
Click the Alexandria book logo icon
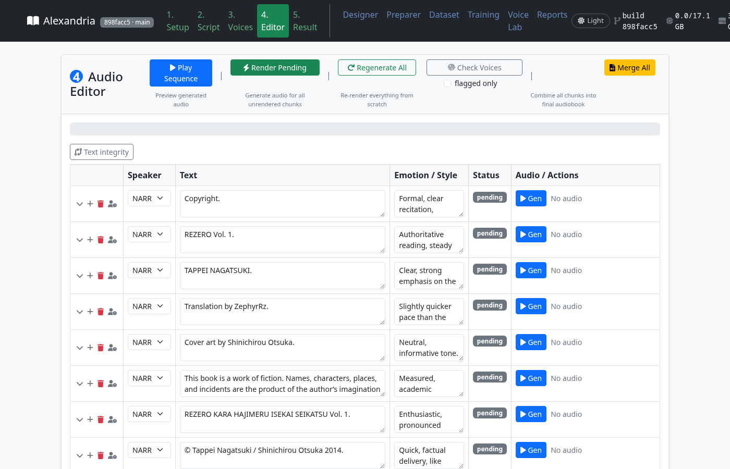33,21
